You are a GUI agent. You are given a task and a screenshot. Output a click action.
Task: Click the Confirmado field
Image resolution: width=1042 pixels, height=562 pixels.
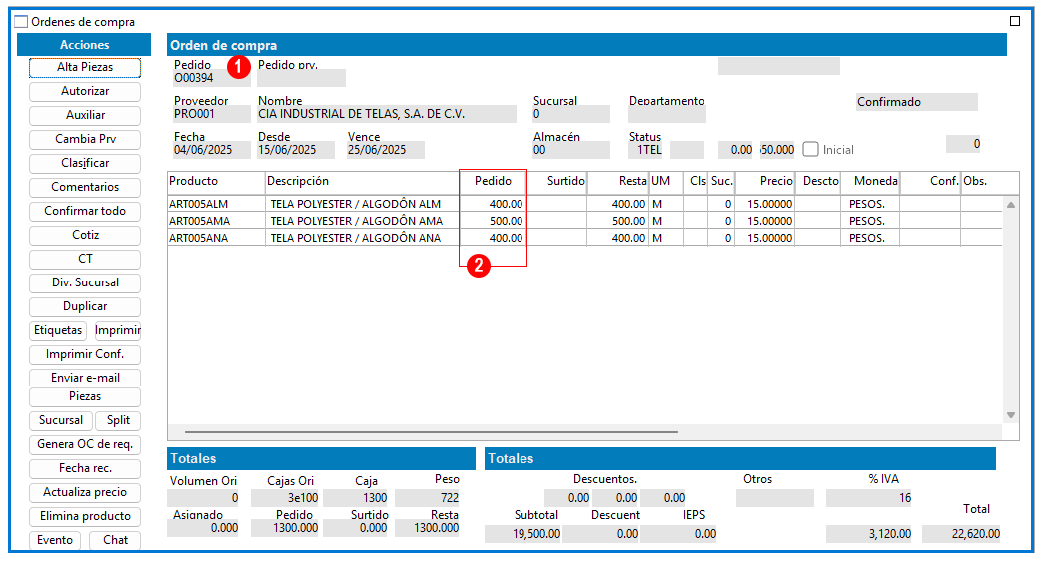(x=916, y=102)
